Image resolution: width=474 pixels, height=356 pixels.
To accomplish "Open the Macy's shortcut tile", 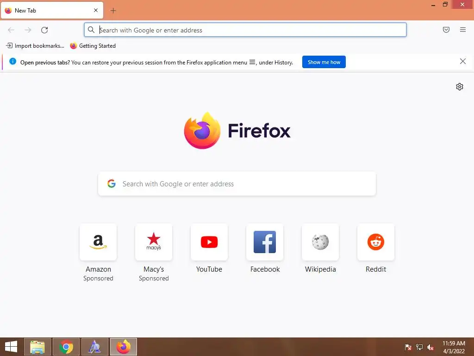I will coord(154,242).
